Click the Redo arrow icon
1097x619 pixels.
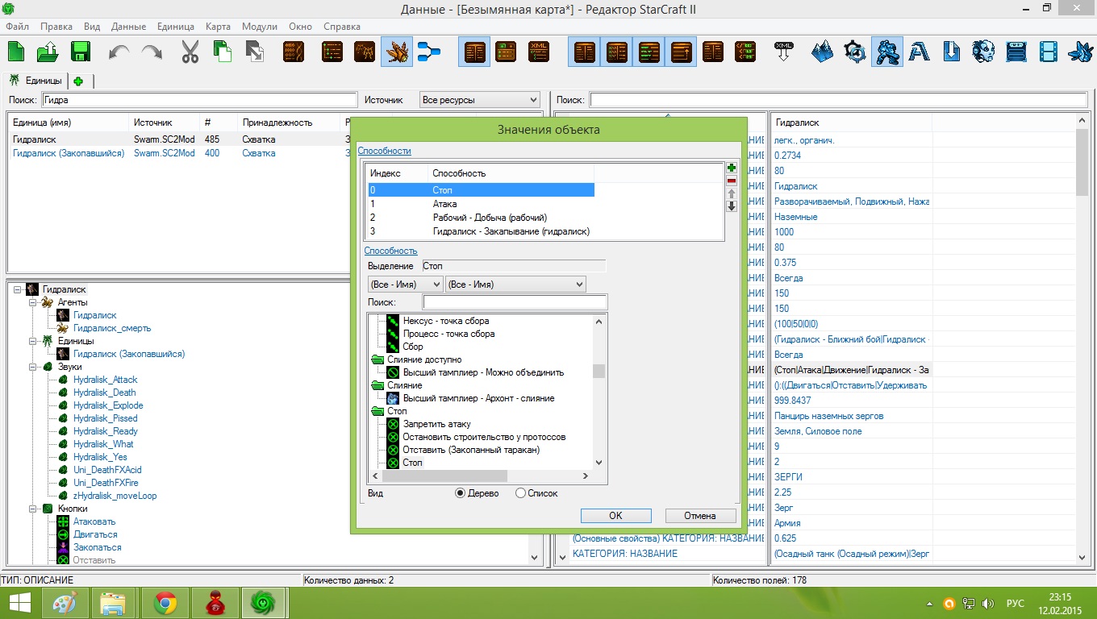click(152, 52)
